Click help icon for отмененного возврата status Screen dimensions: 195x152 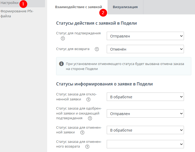[x=87, y=146]
